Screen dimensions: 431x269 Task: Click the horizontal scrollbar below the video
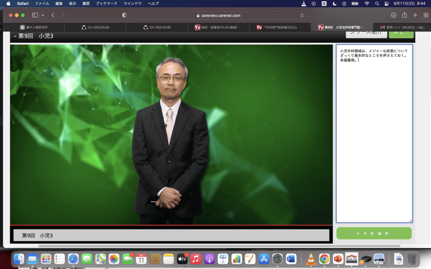pyautogui.click(x=219, y=246)
